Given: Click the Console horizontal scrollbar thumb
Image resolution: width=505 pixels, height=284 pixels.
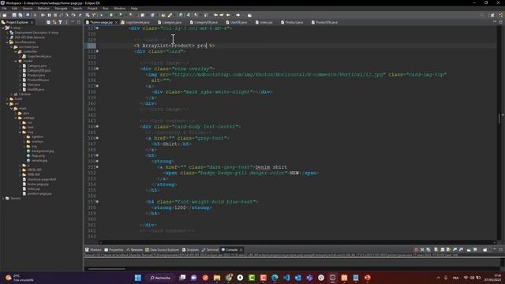Looking at the screenshot, I should coord(107,268).
